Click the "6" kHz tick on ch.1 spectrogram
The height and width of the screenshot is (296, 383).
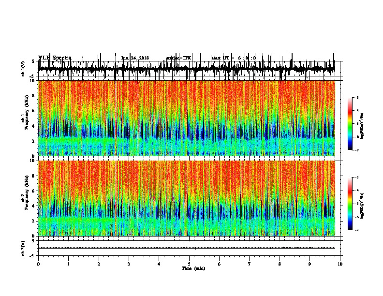click(x=34, y=111)
